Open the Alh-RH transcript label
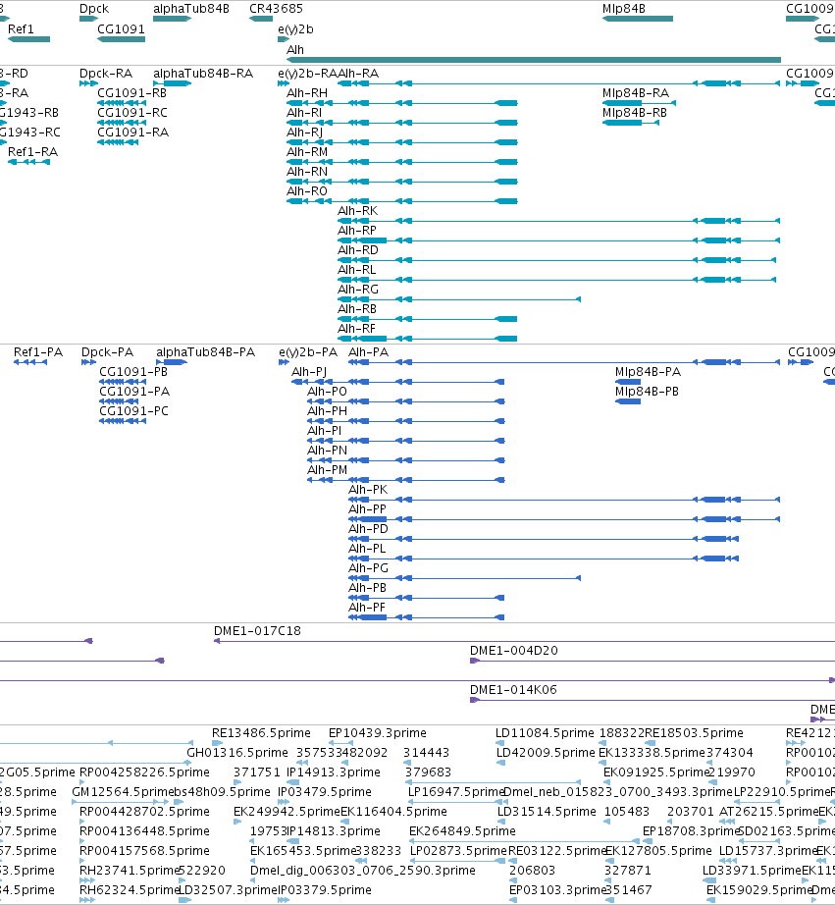This screenshot has height=905, width=835. tap(307, 93)
